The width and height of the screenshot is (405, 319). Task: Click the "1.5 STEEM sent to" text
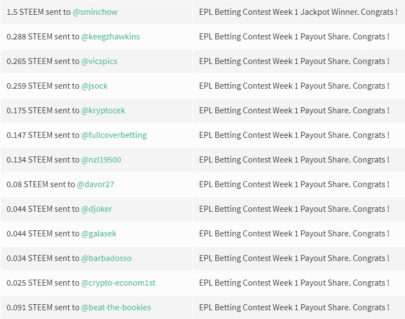click(38, 11)
